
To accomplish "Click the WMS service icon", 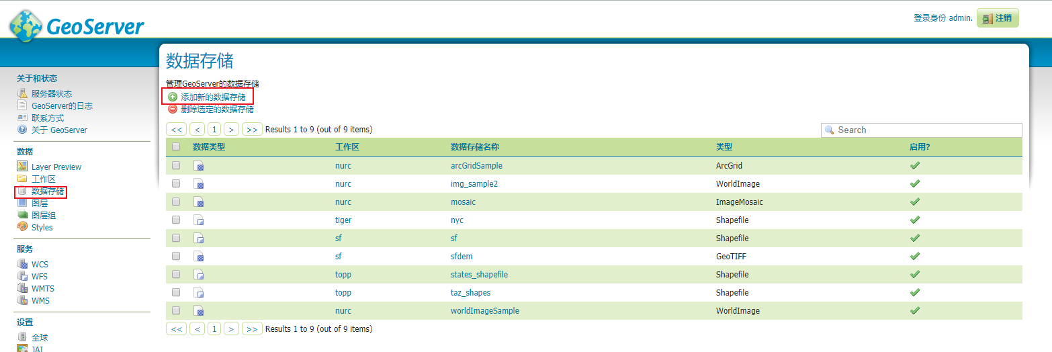I will pyautogui.click(x=22, y=300).
